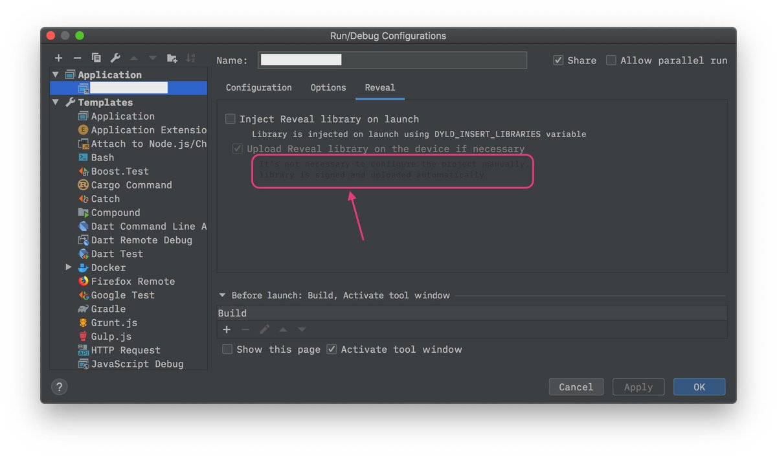Click the Name input field

392,60
